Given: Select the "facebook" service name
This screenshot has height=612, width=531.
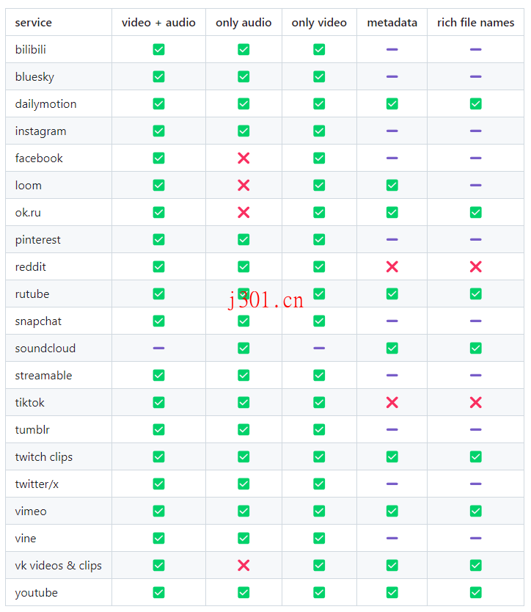Looking at the screenshot, I should pyautogui.click(x=39, y=158).
